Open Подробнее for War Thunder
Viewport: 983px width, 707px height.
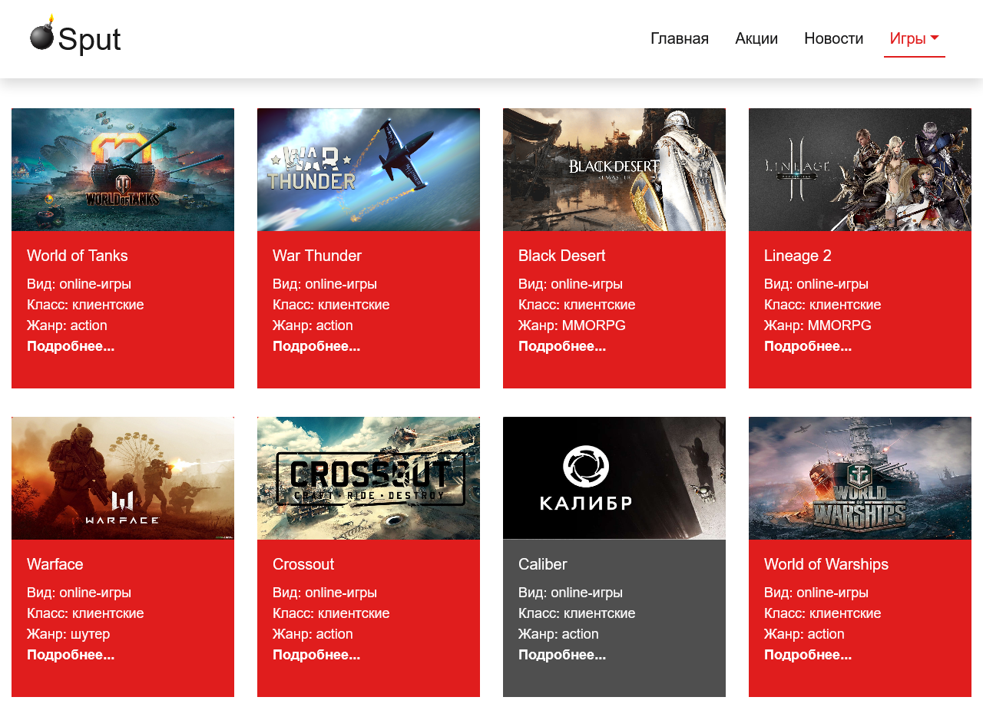(316, 346)
